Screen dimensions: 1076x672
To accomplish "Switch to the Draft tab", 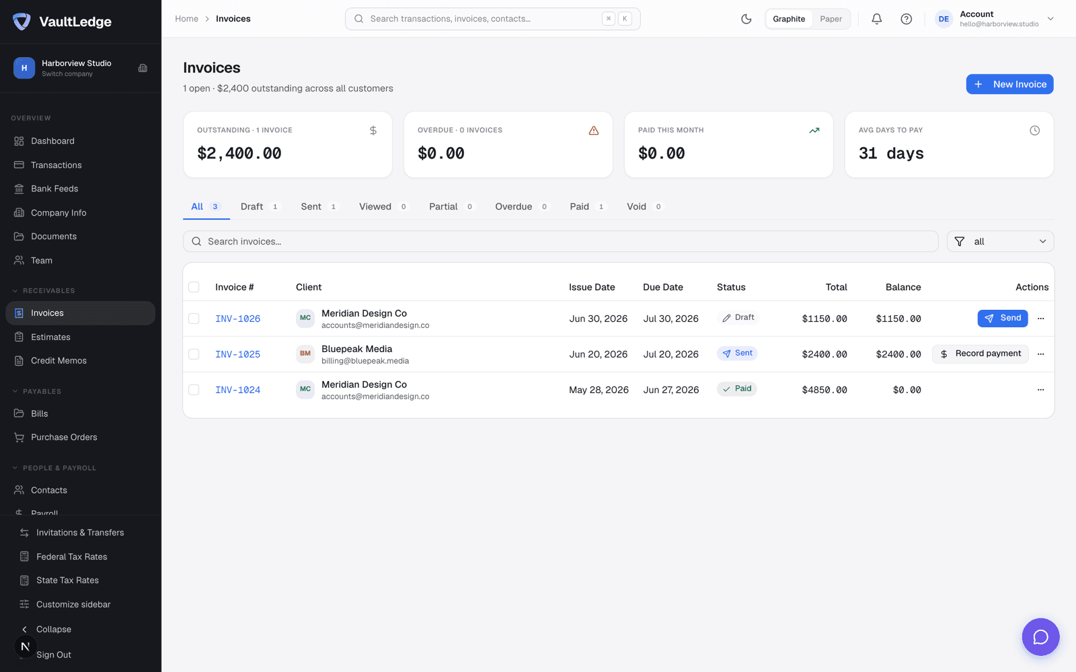I will (x=260, y=206).
